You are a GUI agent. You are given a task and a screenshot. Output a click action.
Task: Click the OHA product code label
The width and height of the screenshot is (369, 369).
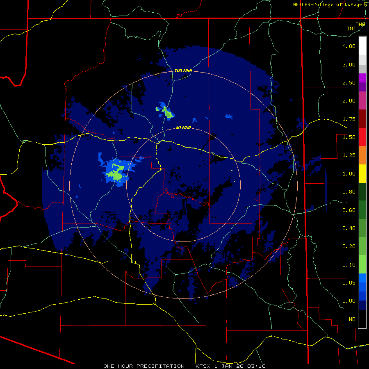(x=360, y=25)
